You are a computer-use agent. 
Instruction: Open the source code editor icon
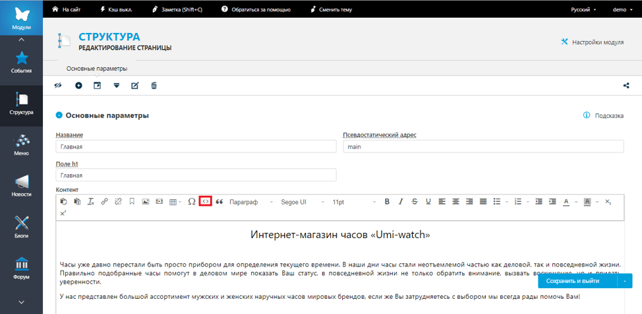coord(206,202)
